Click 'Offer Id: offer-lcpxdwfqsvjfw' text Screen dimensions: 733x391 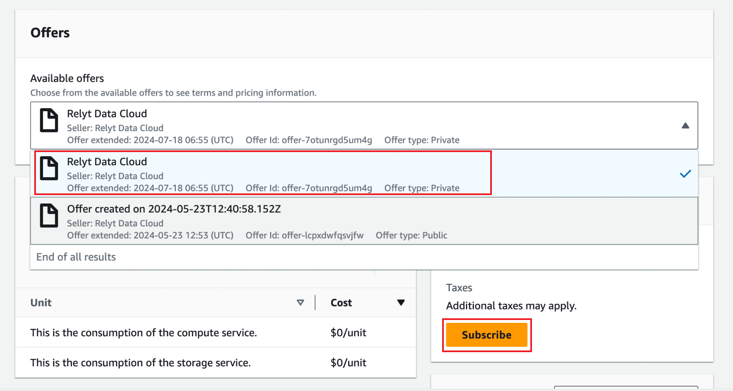click(x=305, y=235)
